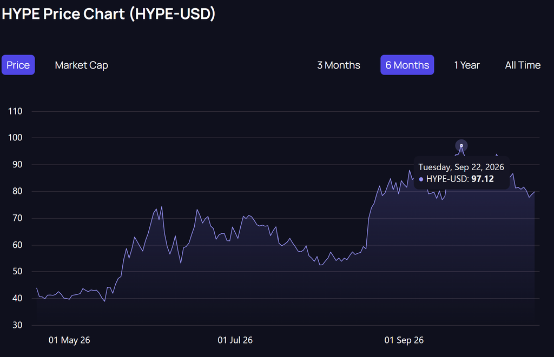Click the 40 y-axis label
This screenshot has width=554, height=357.
pyautogui.click(x=17, y=298)
